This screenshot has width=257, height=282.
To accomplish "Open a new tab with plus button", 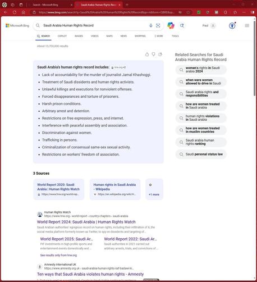I will (127, 5).
